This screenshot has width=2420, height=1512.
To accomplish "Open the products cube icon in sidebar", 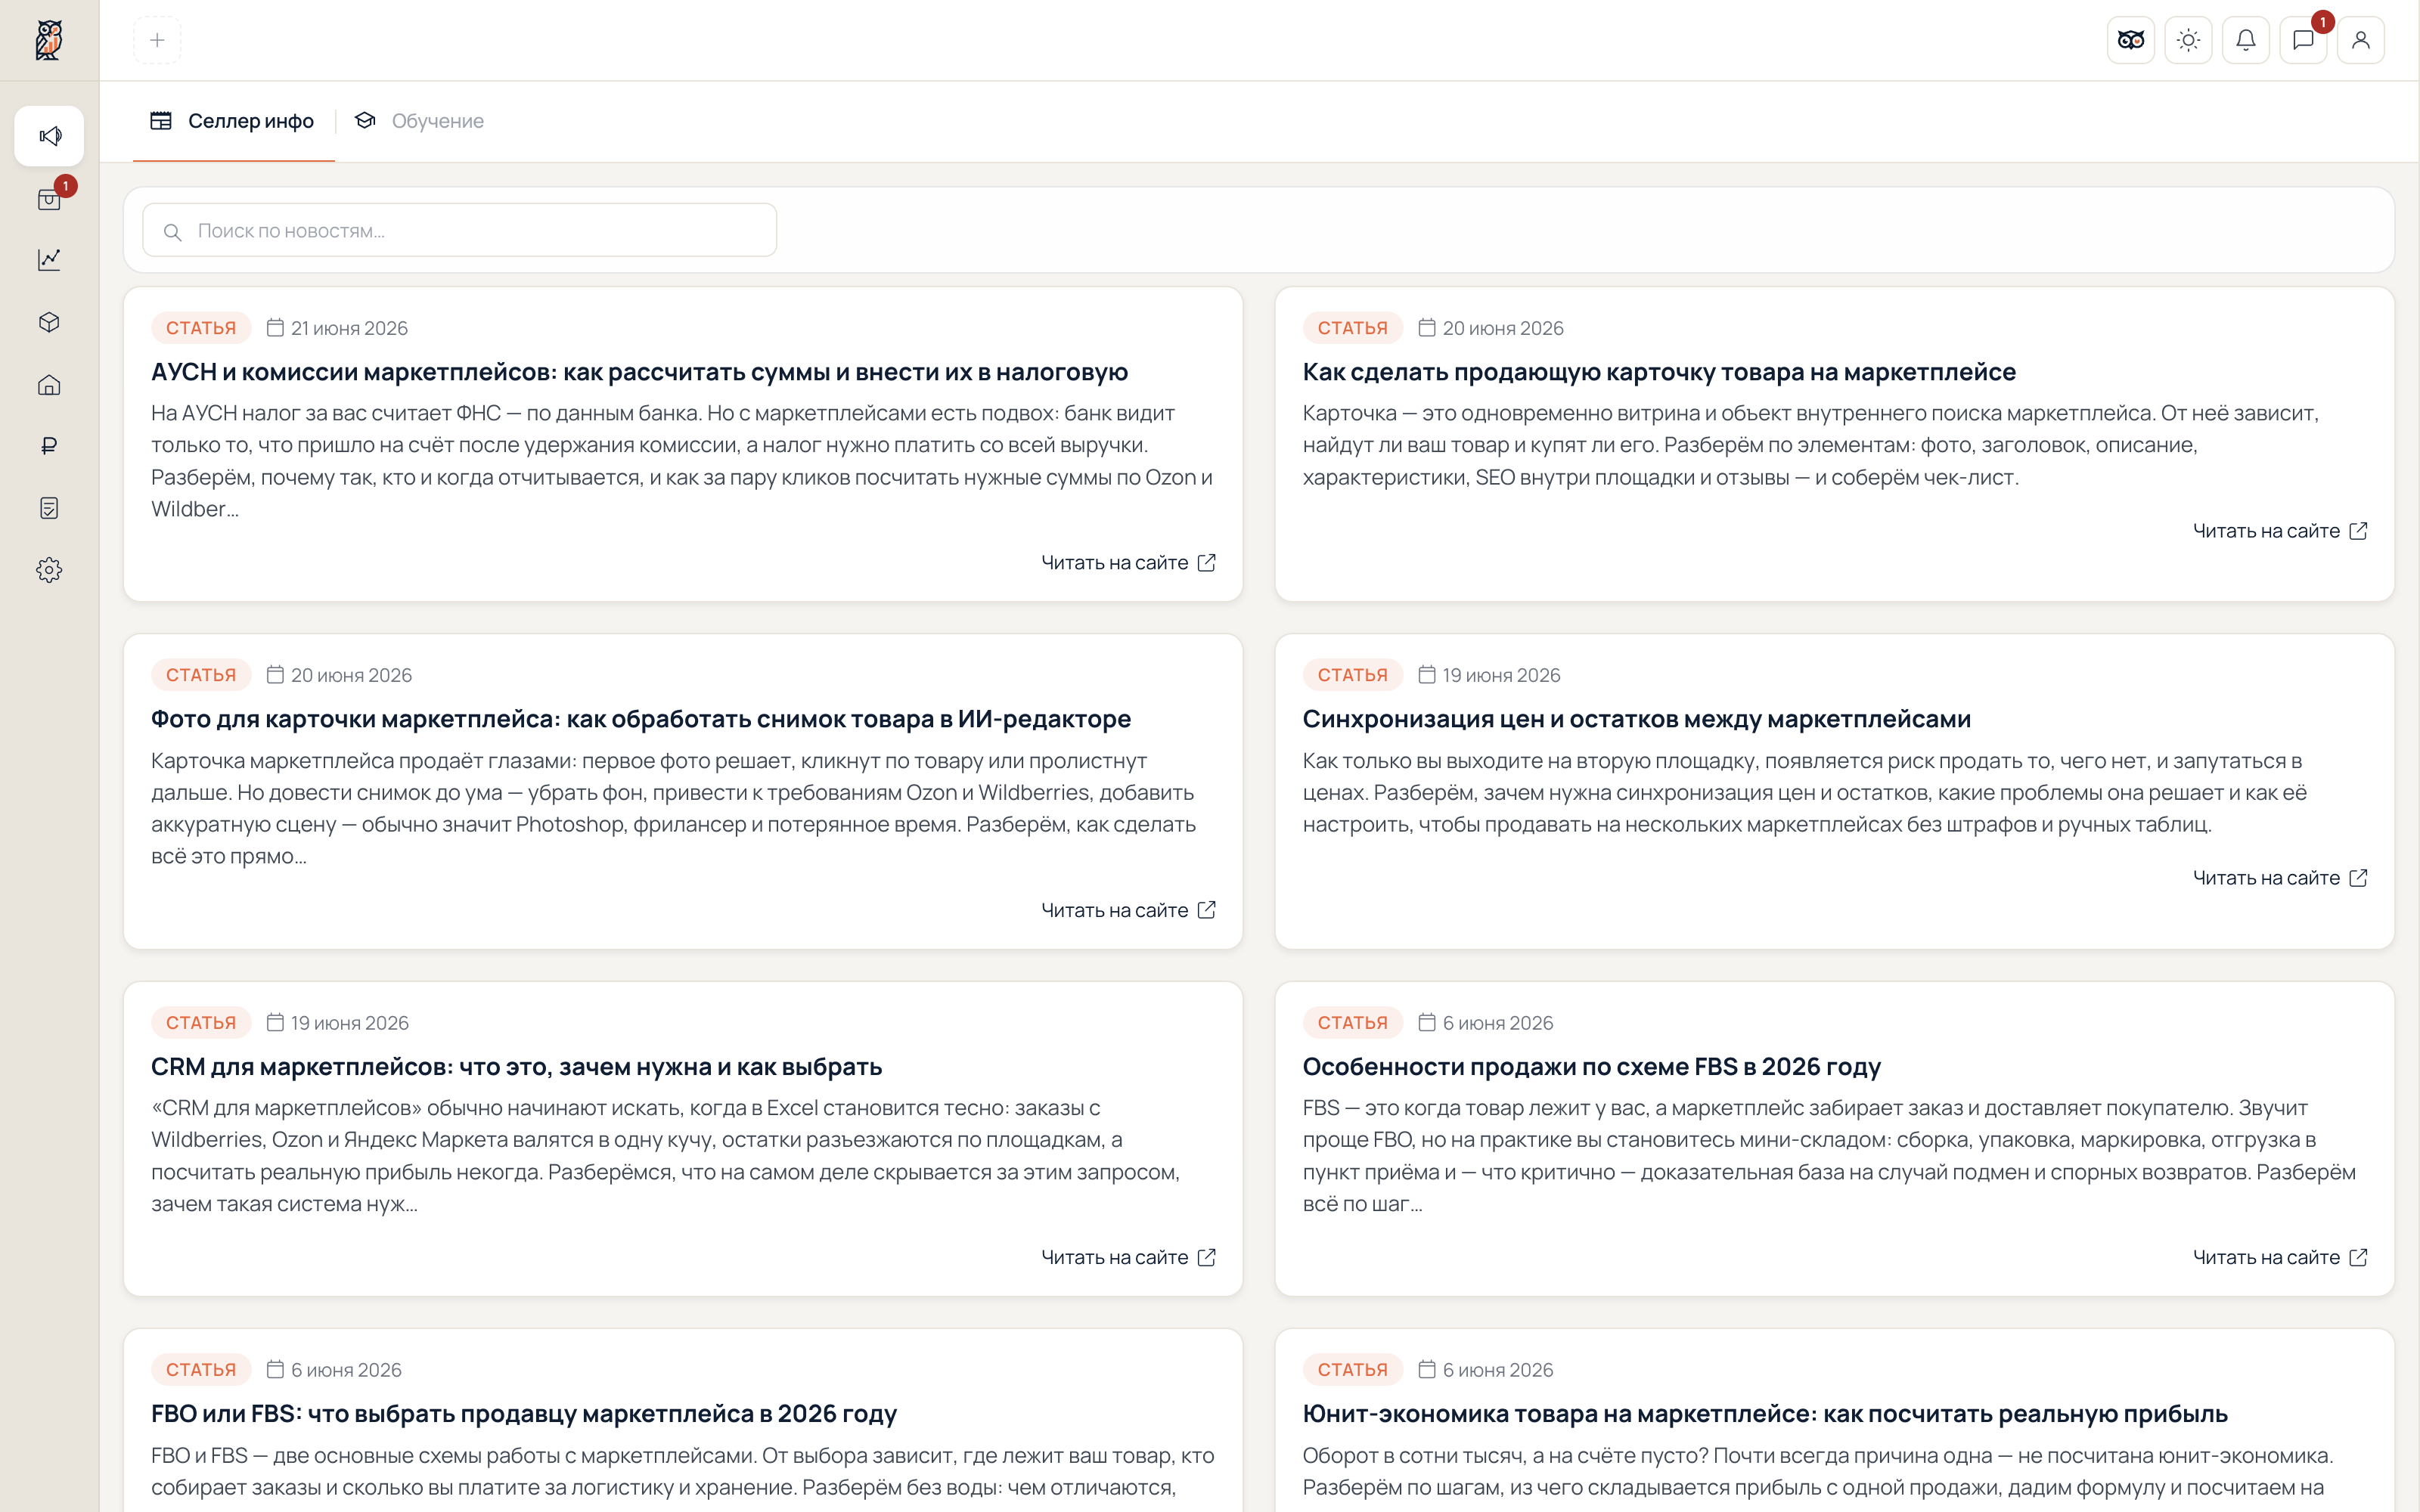I will [x=49, y=322].
